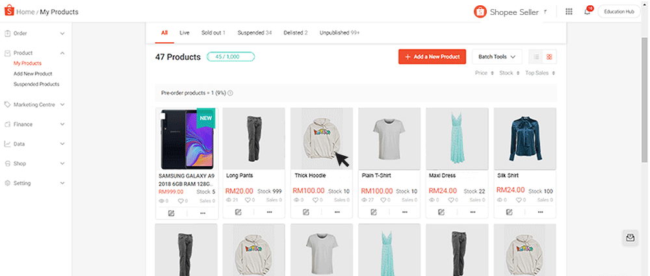Expand the Order menu chevron

pyautogui.click(x=62, y=33)
